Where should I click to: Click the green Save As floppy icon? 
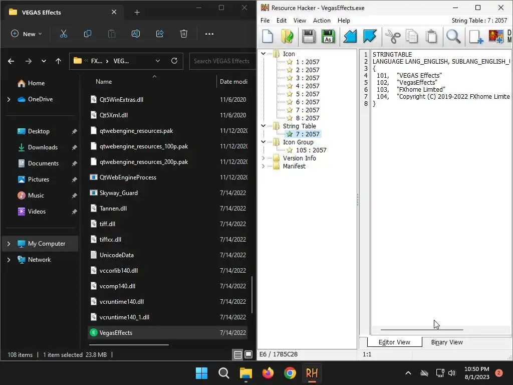click(x=328, y=36)
